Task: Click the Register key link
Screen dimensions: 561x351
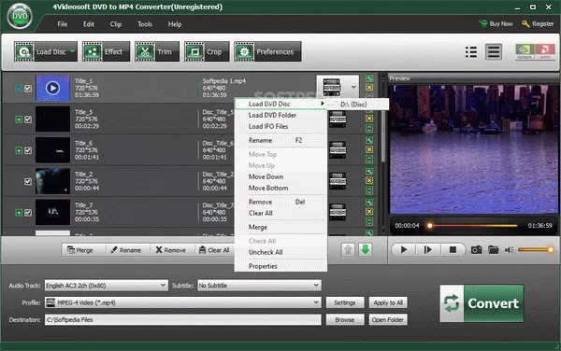Action: pyautogui.click(x=538, y=24)
